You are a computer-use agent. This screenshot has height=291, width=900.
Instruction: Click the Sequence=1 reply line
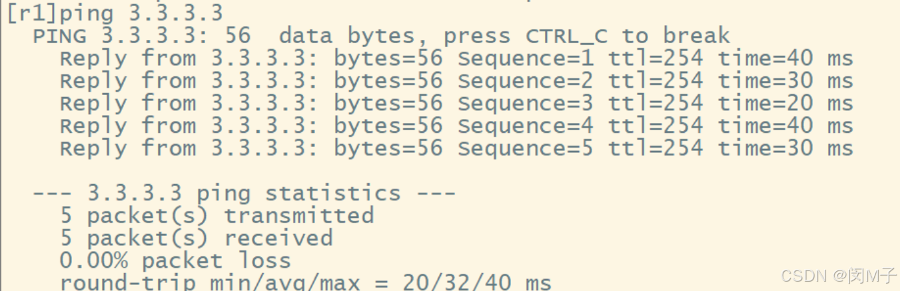[x=456, y=58]
